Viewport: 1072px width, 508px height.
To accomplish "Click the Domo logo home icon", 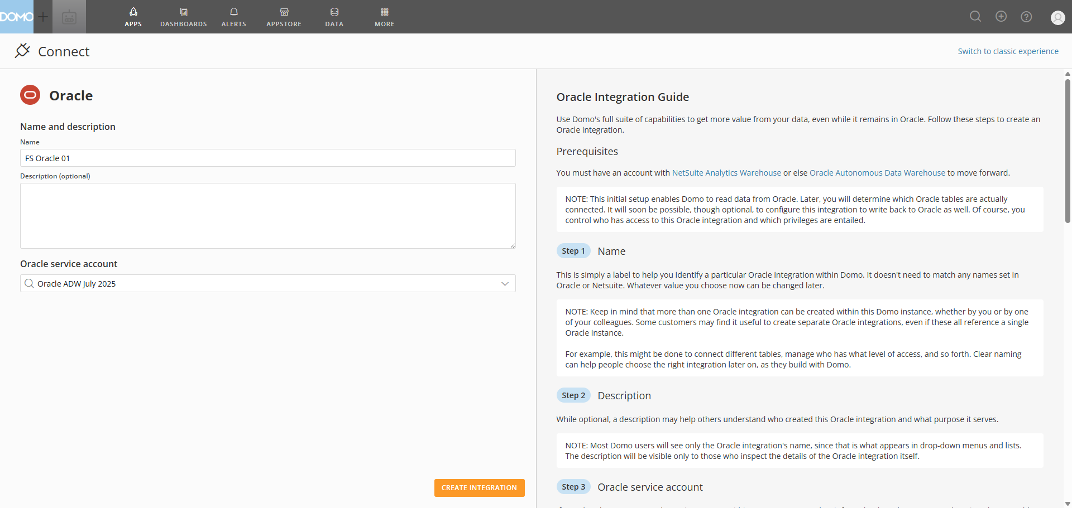I will tap(17, 17).
